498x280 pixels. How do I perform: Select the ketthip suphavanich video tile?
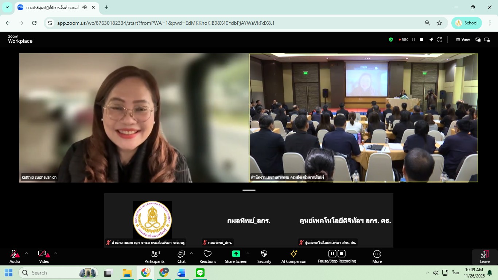[x=134, y=118]
